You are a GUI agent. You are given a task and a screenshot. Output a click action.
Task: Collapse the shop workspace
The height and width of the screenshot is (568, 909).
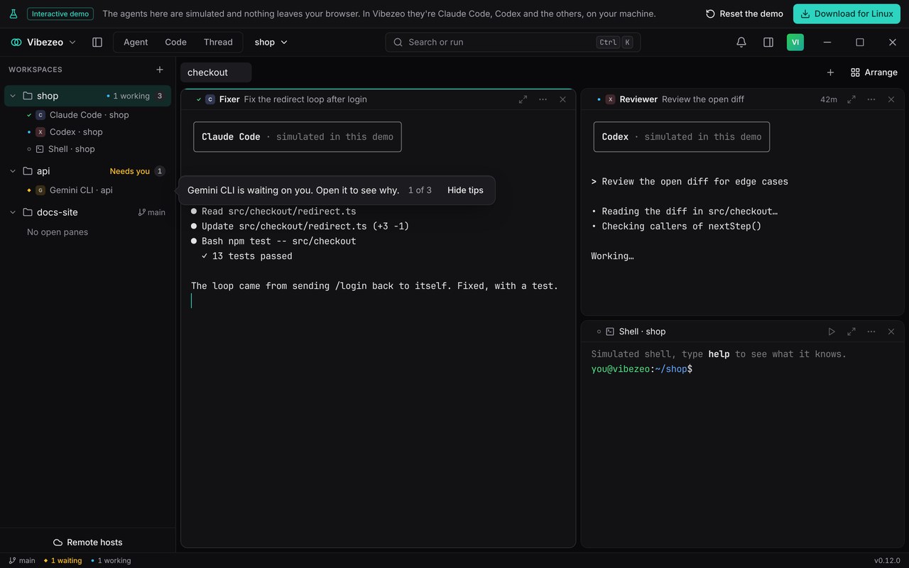click(13, 96)
